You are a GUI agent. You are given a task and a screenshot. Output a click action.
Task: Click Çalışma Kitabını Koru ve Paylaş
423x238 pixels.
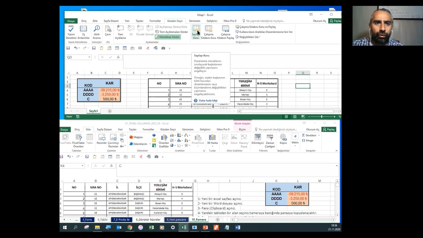(x=255, y=27)
